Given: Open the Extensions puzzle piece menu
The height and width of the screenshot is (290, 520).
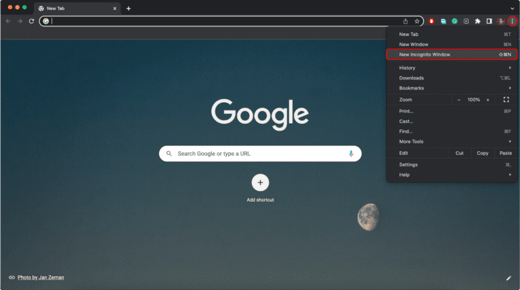Looking at the screenshot, I should (477, 21).
